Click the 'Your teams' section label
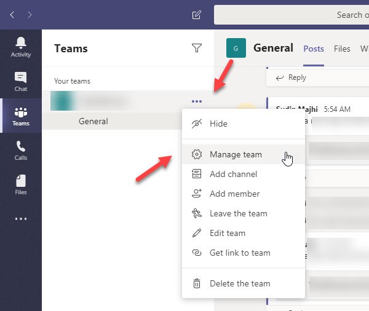This screenshot has height=311, width=369. coord(72,81)
